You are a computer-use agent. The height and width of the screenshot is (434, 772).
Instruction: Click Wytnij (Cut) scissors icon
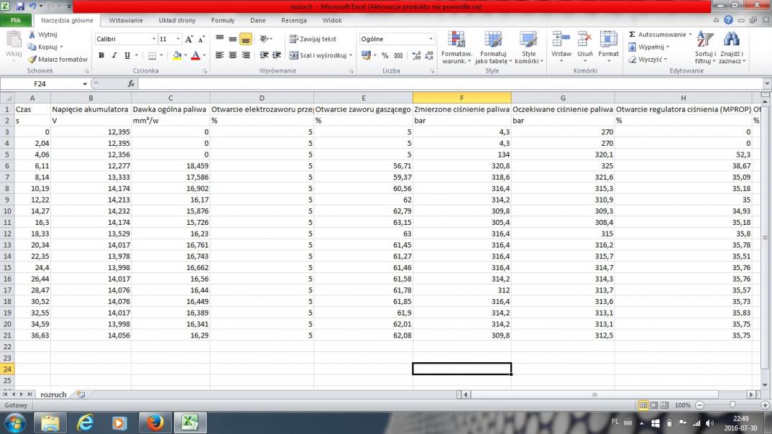(32, 34)
